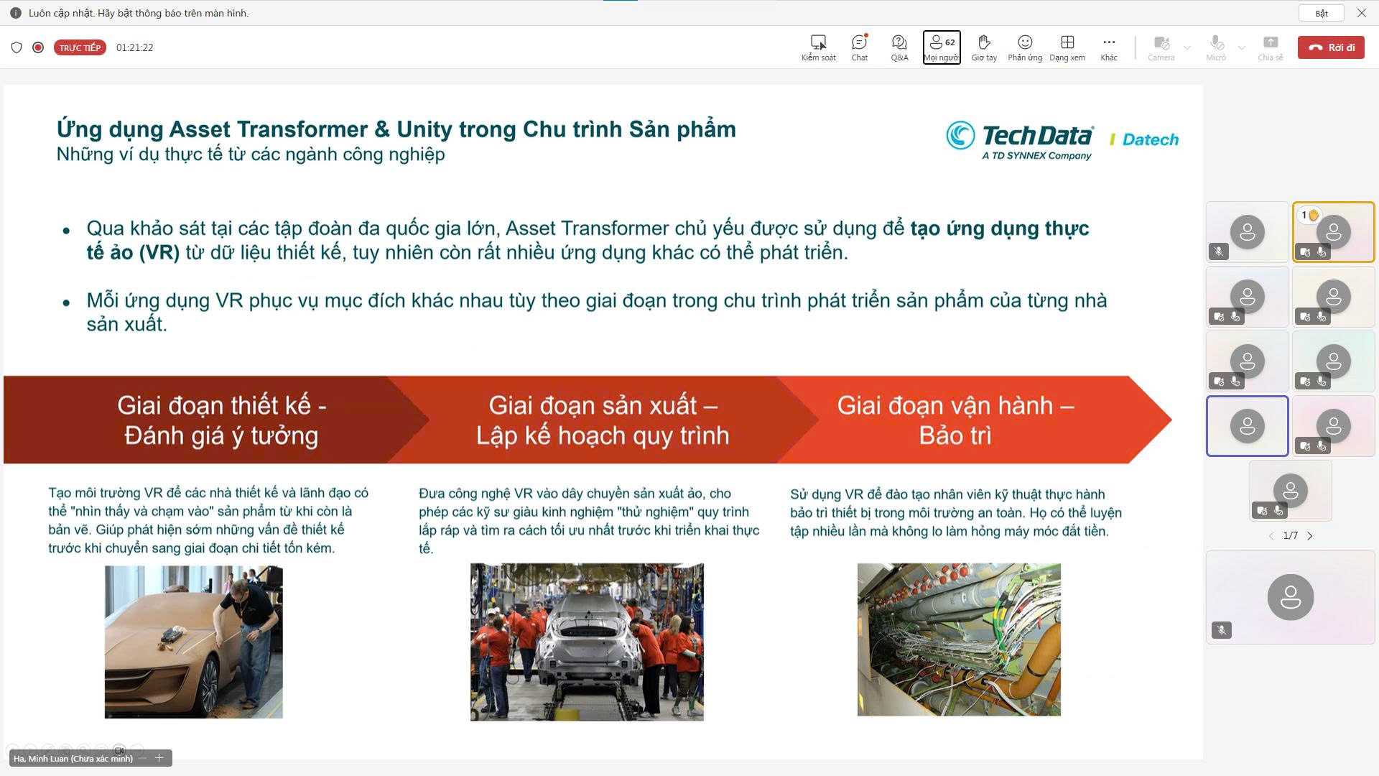
Task: Click the red recording indicator icon
Action: pos(38,47)
